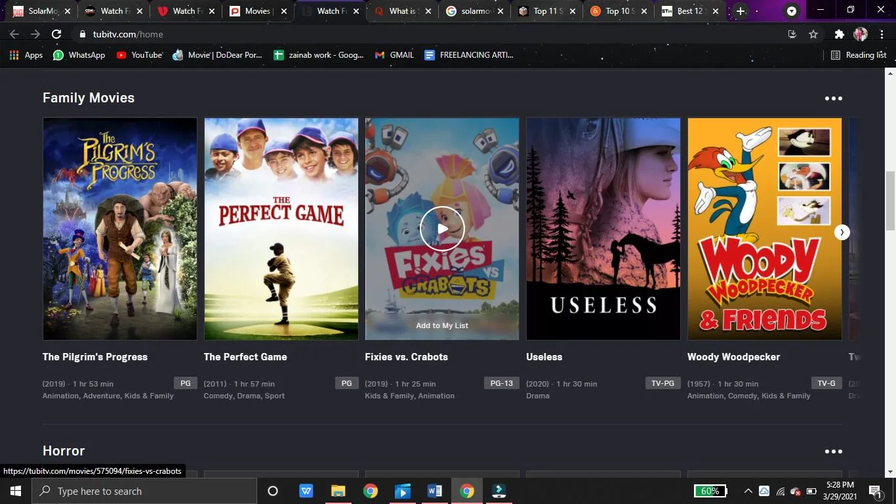Click the Woody Woodpecker title link
The width and height of the screenshot is (896, 504).
pos(734,357)
